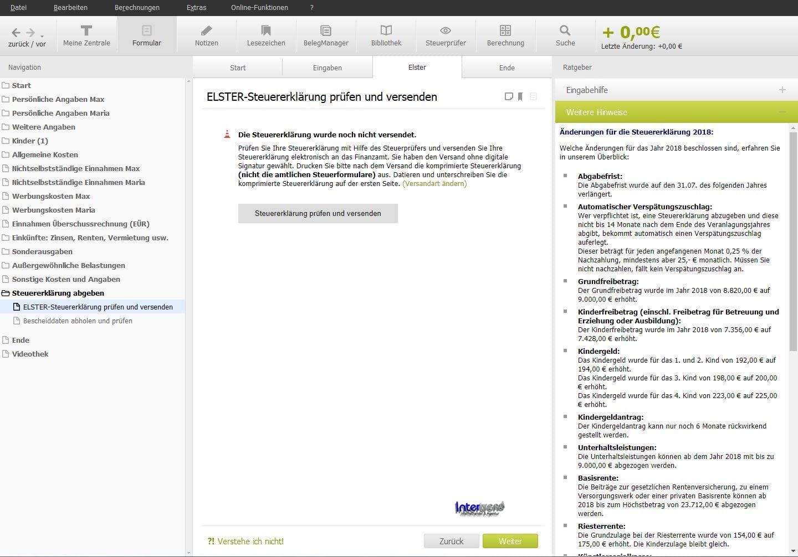Click the bookmark icon beside page title

520,97
